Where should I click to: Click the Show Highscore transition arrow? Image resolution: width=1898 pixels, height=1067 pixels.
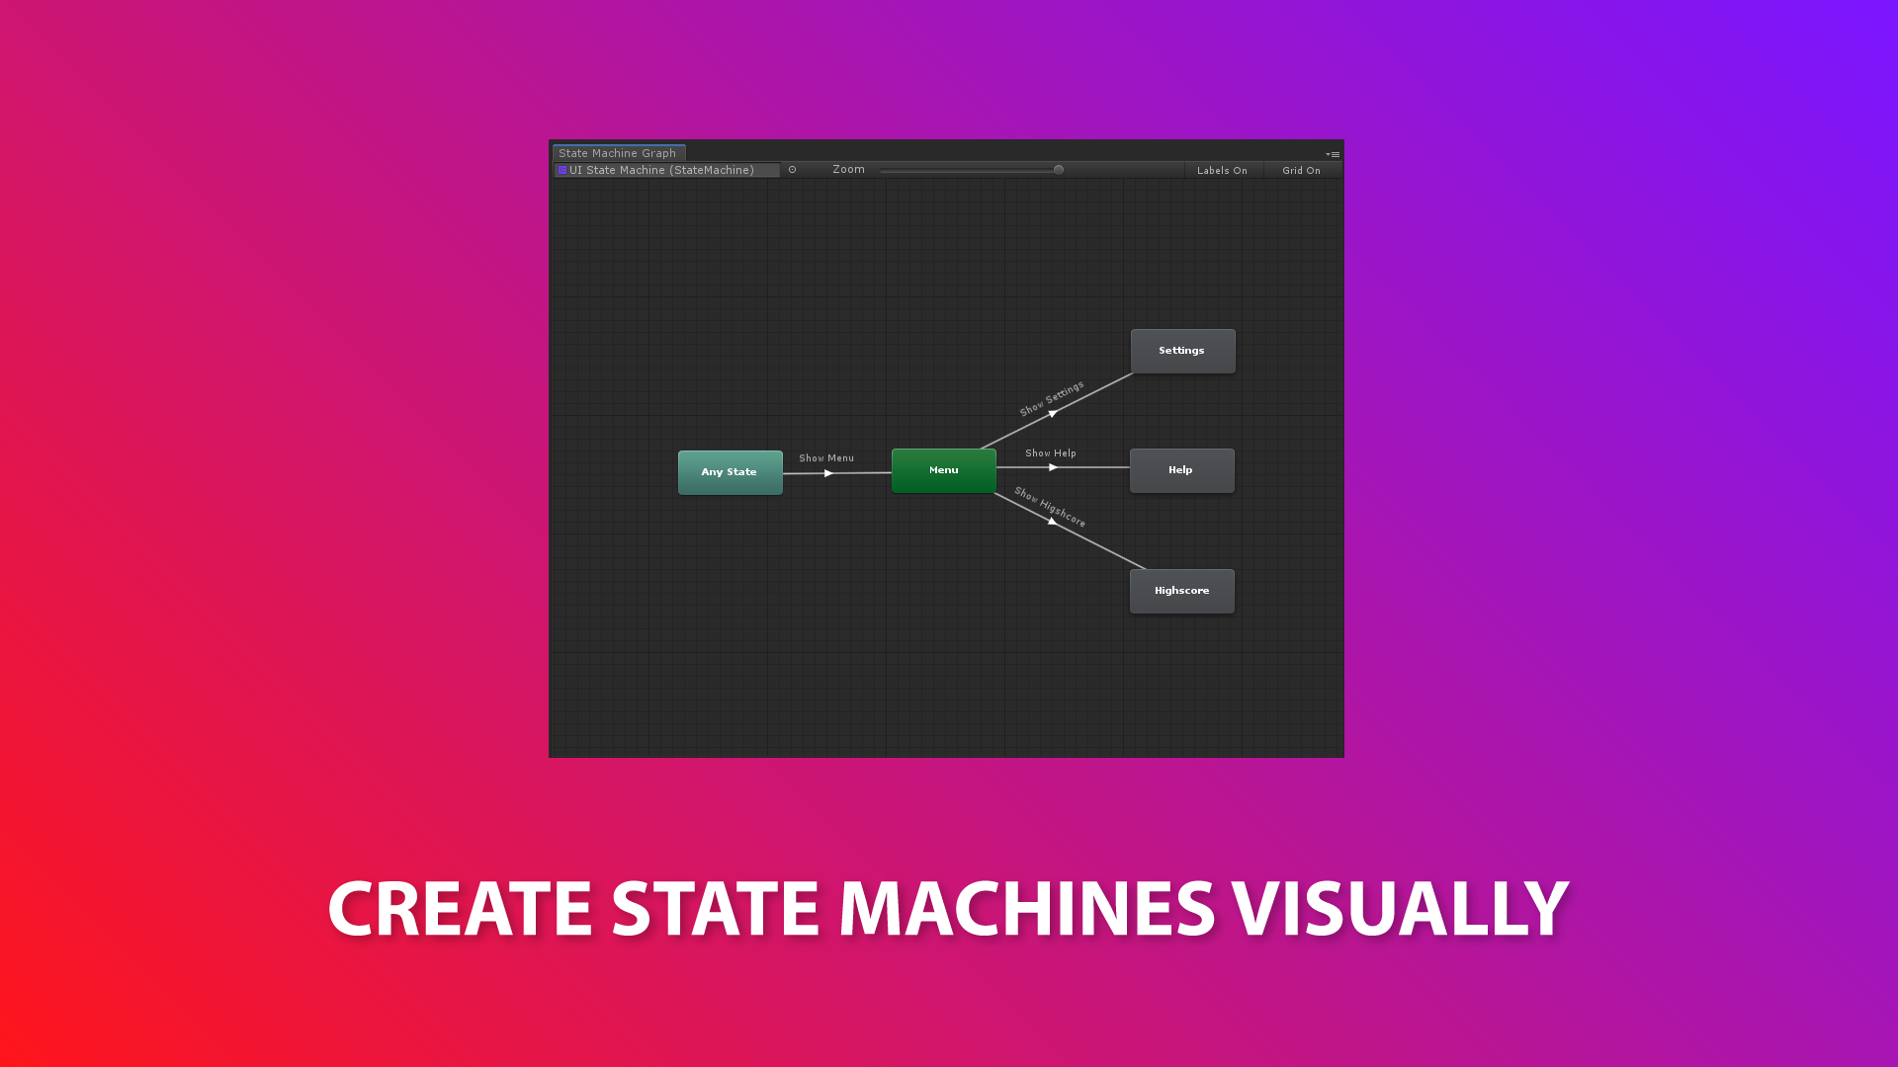point(1052,521)
